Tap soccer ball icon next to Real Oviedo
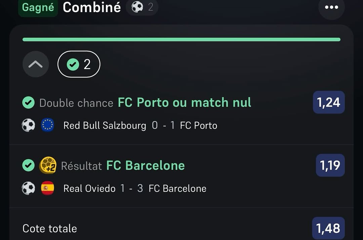The image size is (363, 240). click(x=29, y=188)
